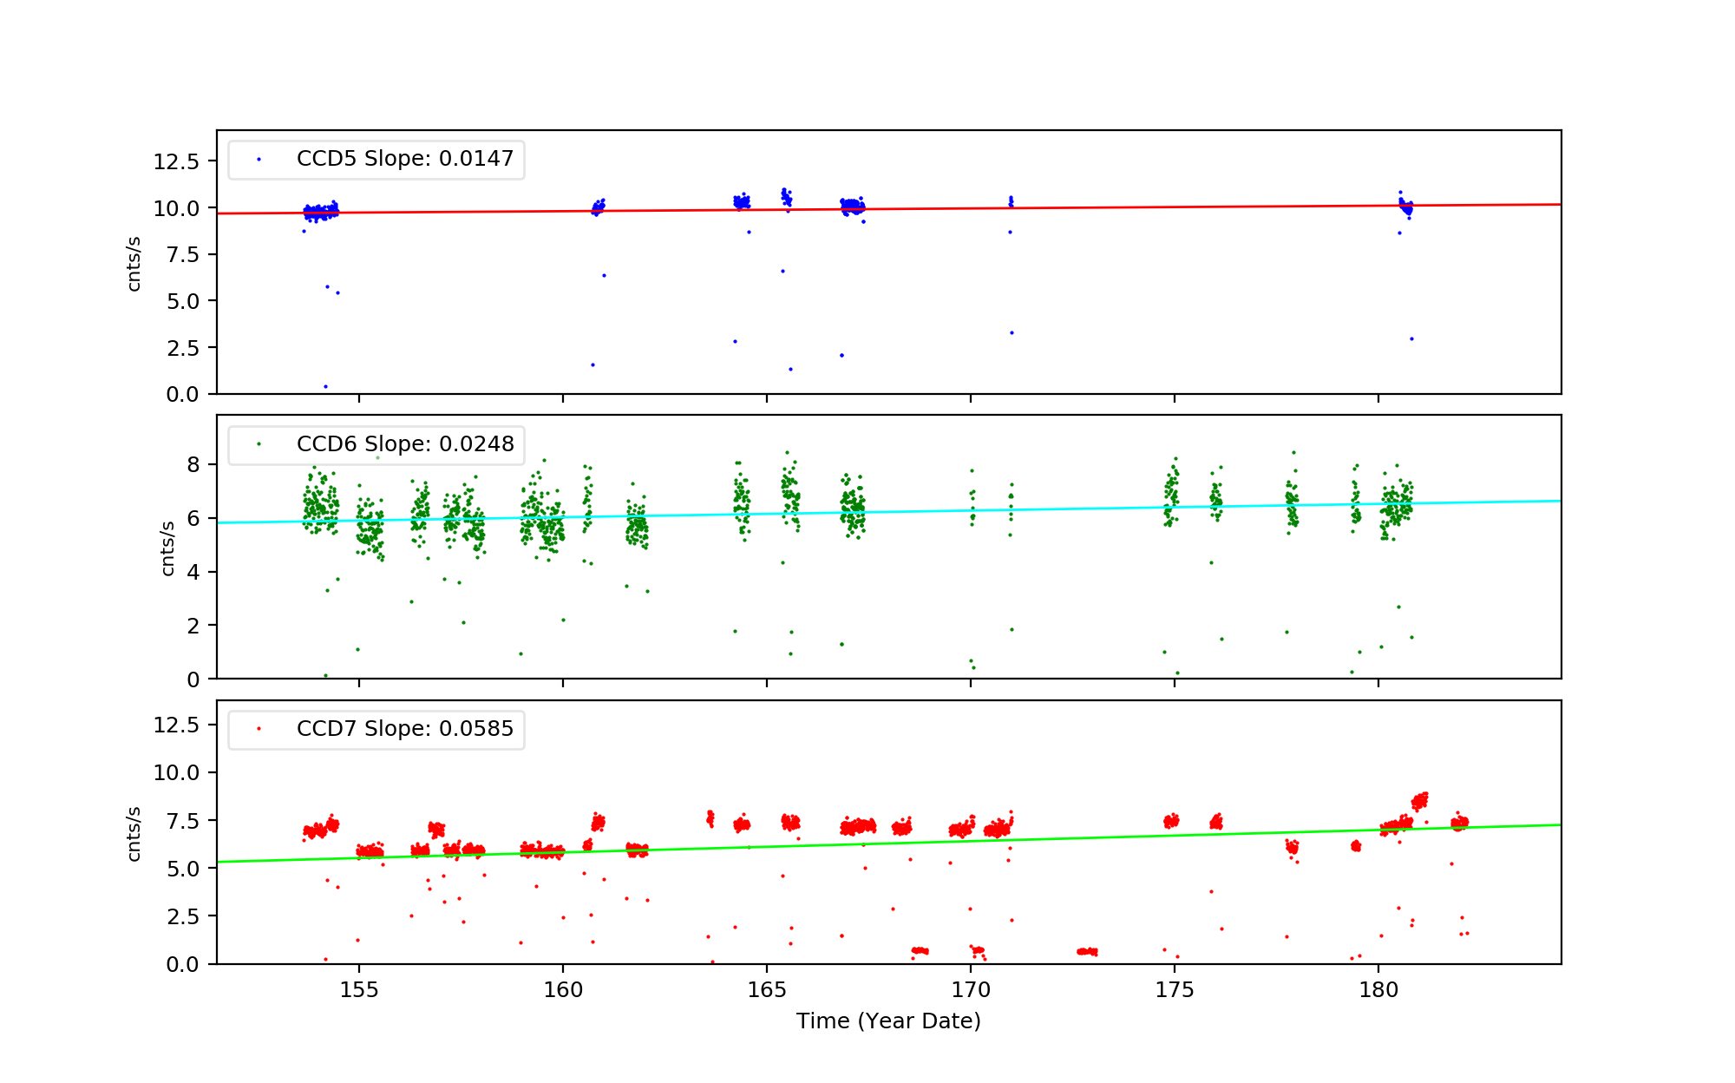Click the 175 tick label on the x-axis
The width and height of the screenshot is (1735, 1083).
[x=1175, y=990]
